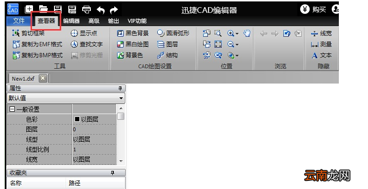Open the 背景色 color picker
Image resolution: width=368 pixels, height=189 pixels.
coord(130,55)
